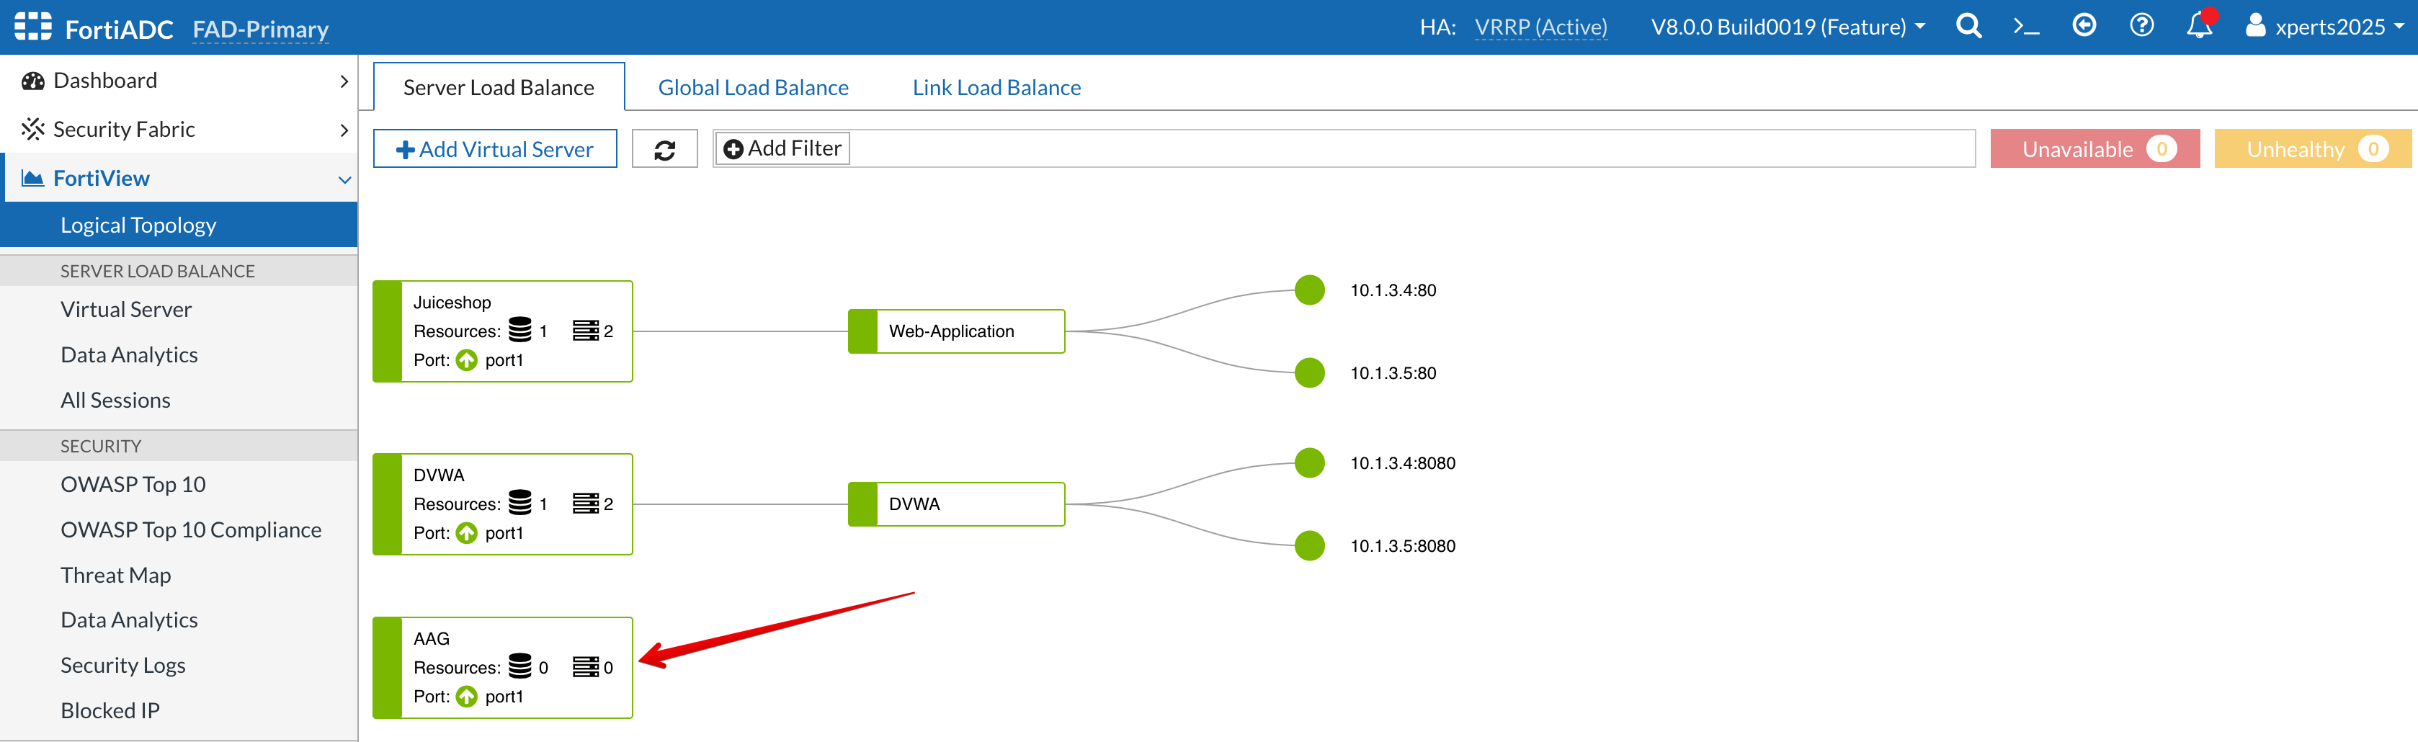Launch the CLI console icon
This screenshot has height=742, width=2418.
(2025, 26)
